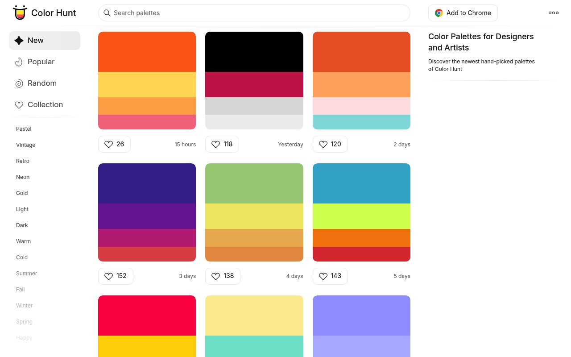Image resolution: width=571 pixels, height=357 pixels.
Task: Click the '2 days' timestamp
Action: 402,145
